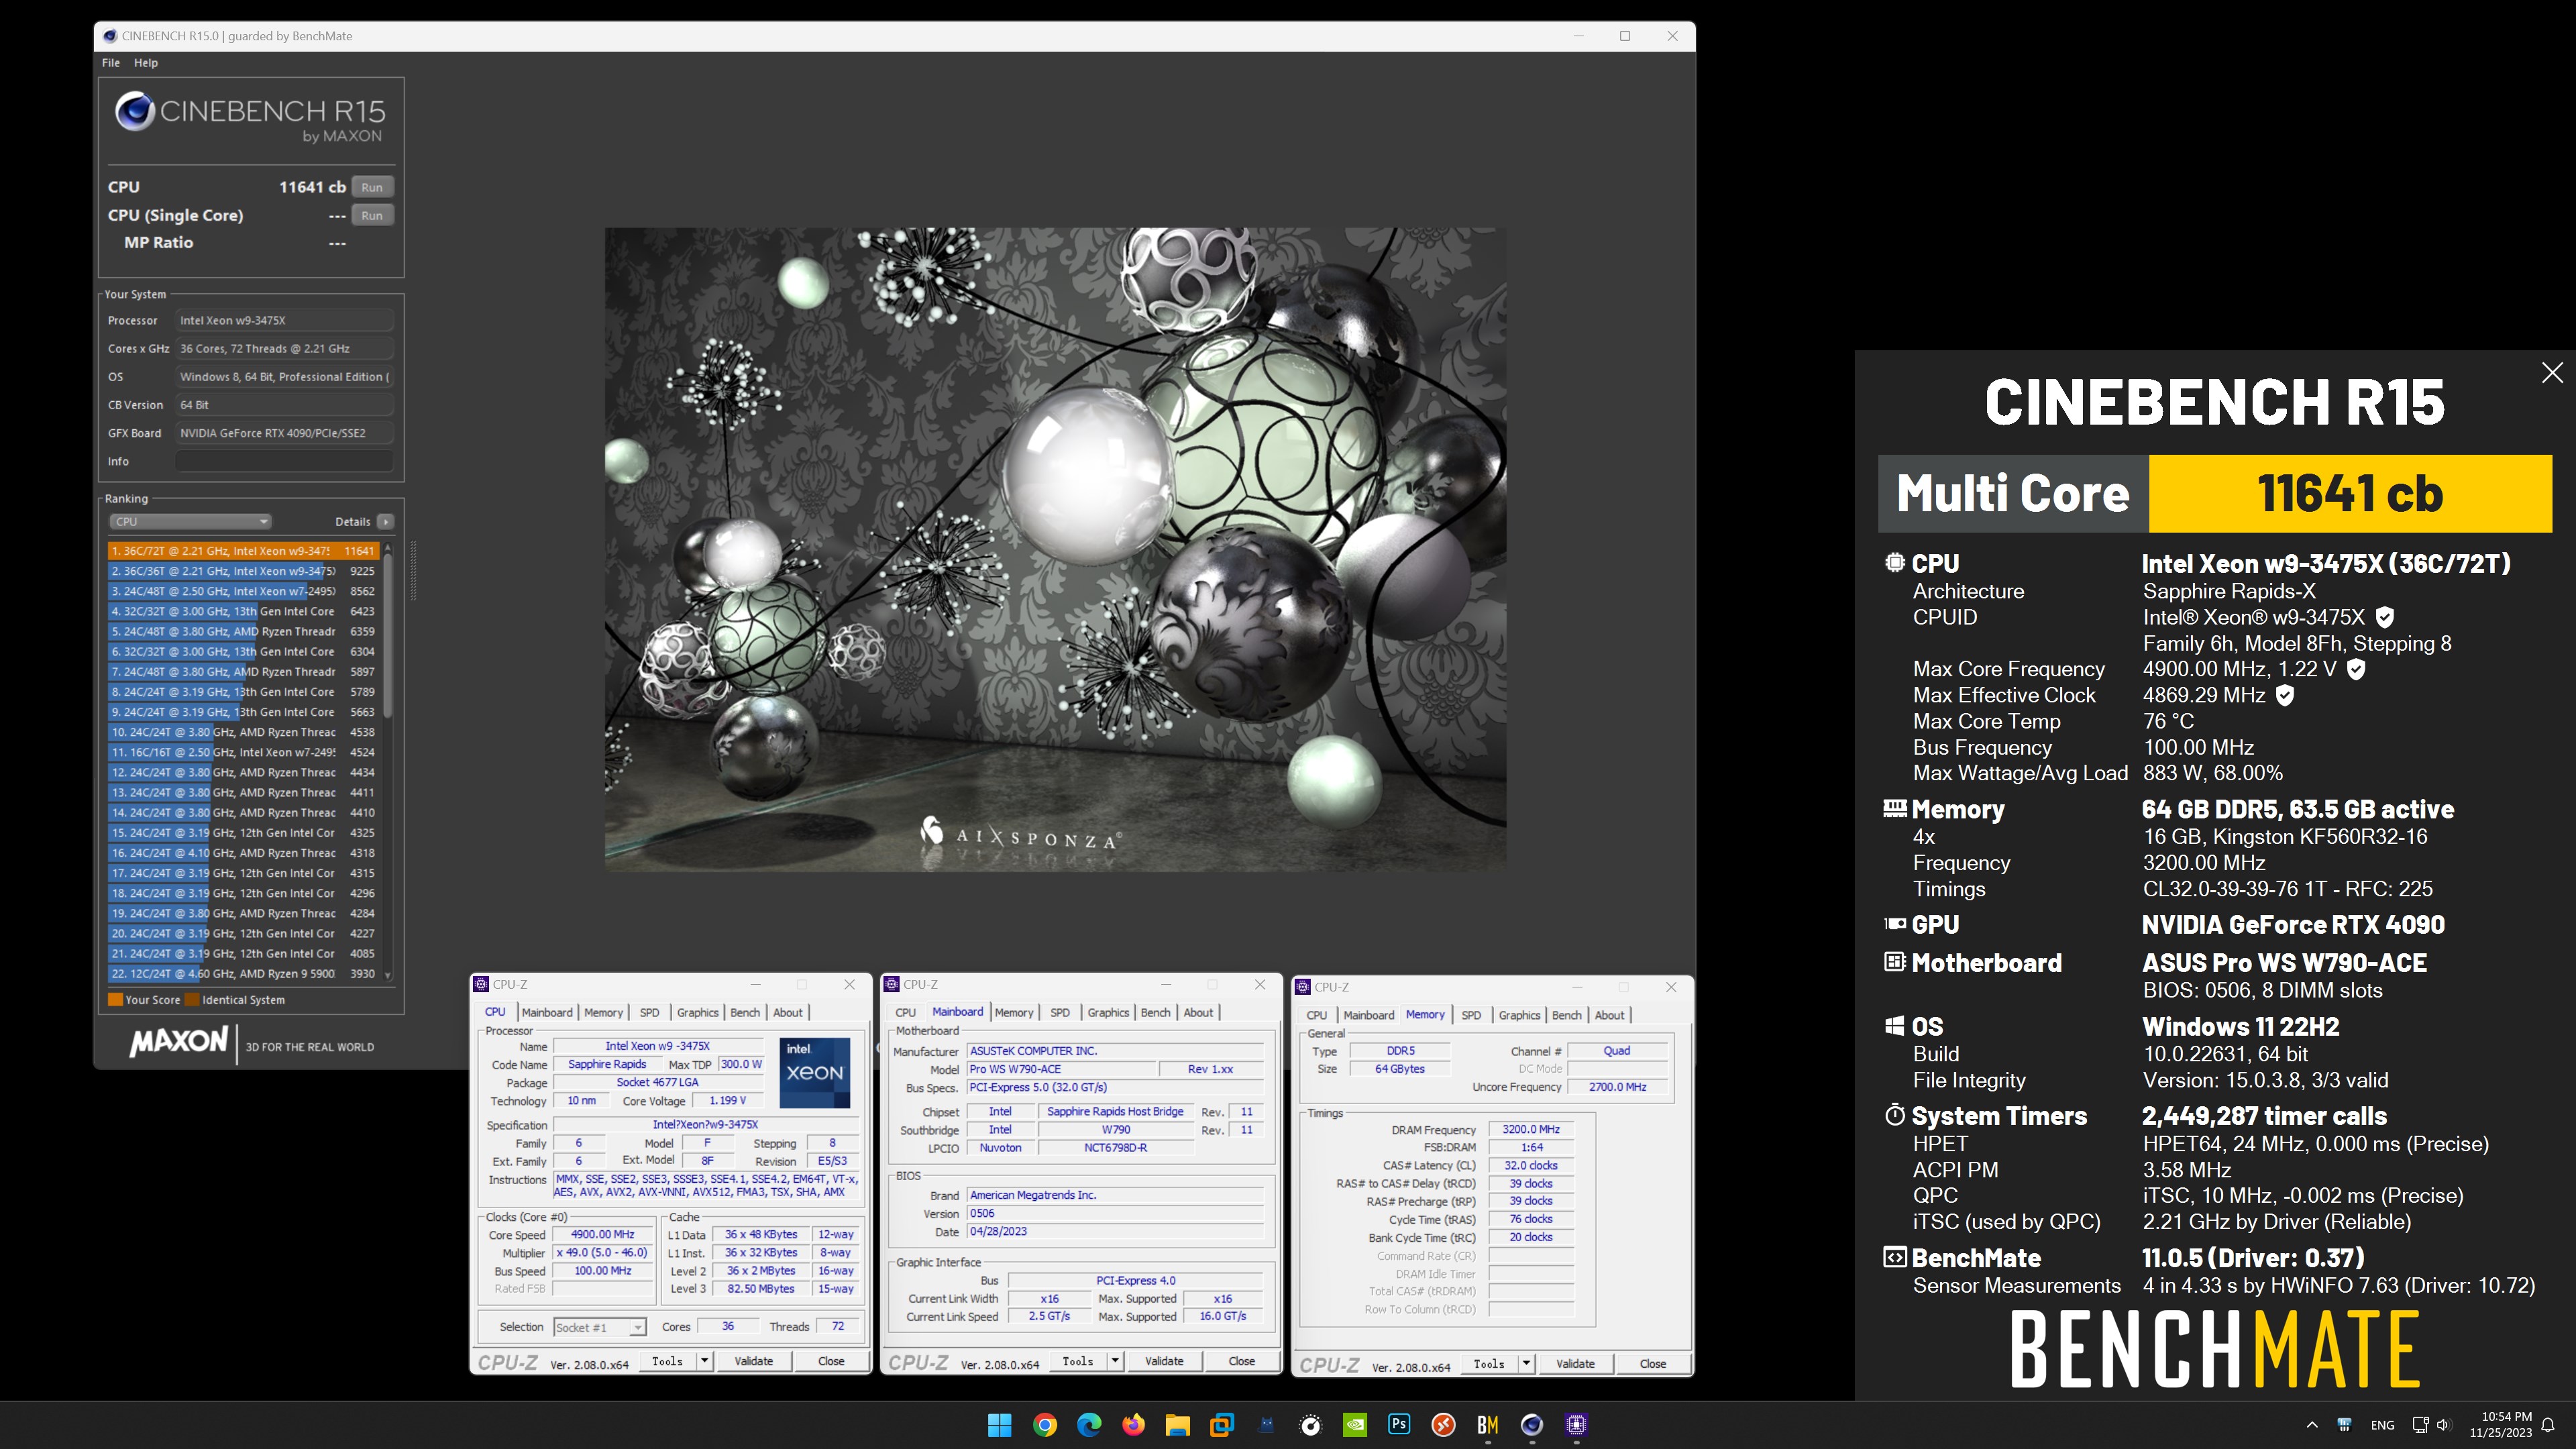Open Bench tab in first CPU-Z window
The width and height of the screenshot is (2576, 1449).
coord(744,1012)
